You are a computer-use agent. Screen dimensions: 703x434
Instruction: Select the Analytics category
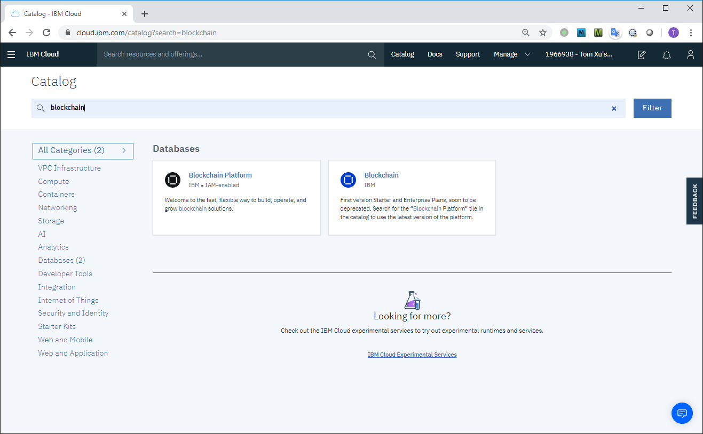click(53, 247)
